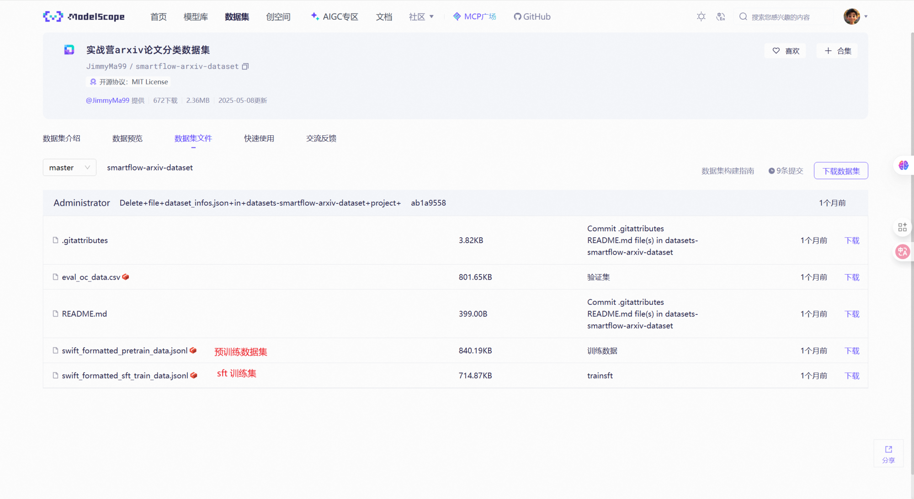The image size is (914, 499).
Task: Toggle the 喜欢 favorite button
Action: (785, 51)
